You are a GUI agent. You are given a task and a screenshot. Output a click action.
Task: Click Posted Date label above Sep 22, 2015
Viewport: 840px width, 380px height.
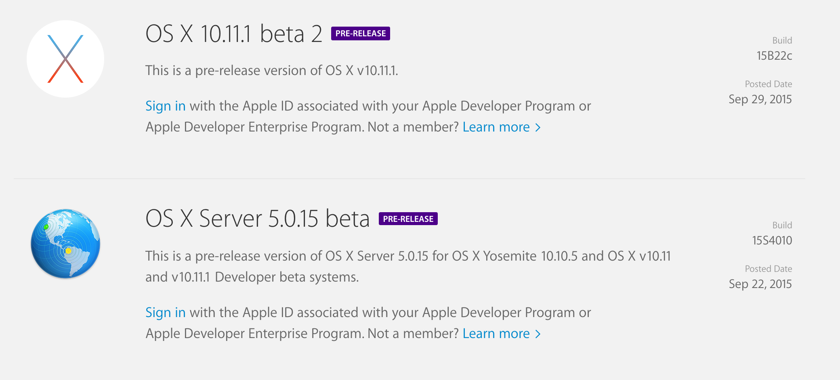(x=768, y=269)
